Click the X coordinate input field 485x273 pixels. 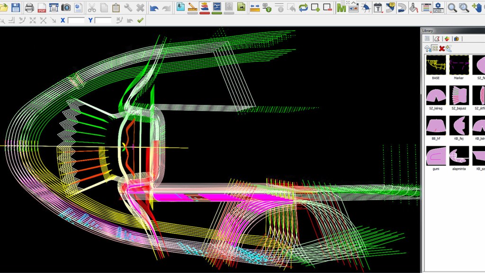[76, 20]
